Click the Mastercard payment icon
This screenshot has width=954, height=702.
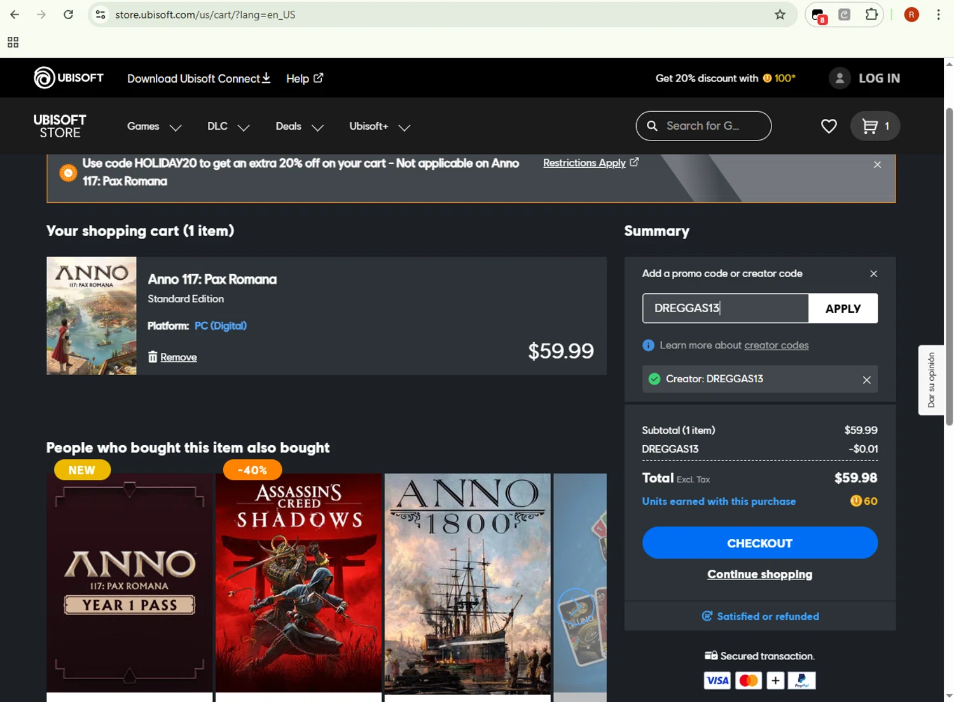pyautogui.click(x=749, y=681)
